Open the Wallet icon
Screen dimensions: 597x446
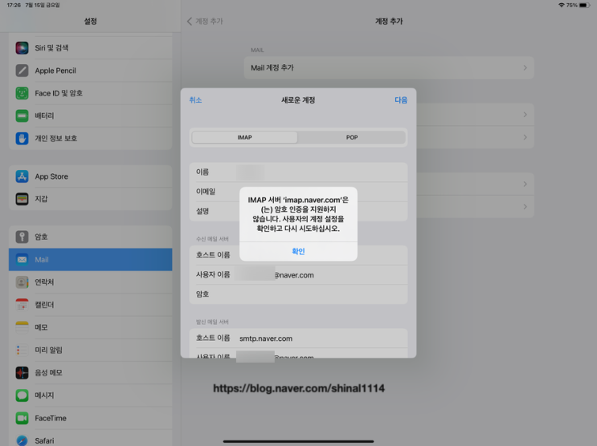coord(22,199)
